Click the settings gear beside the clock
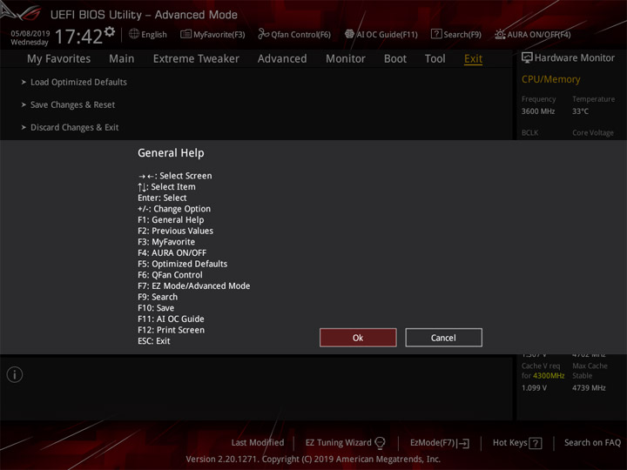 click(110, 32)
